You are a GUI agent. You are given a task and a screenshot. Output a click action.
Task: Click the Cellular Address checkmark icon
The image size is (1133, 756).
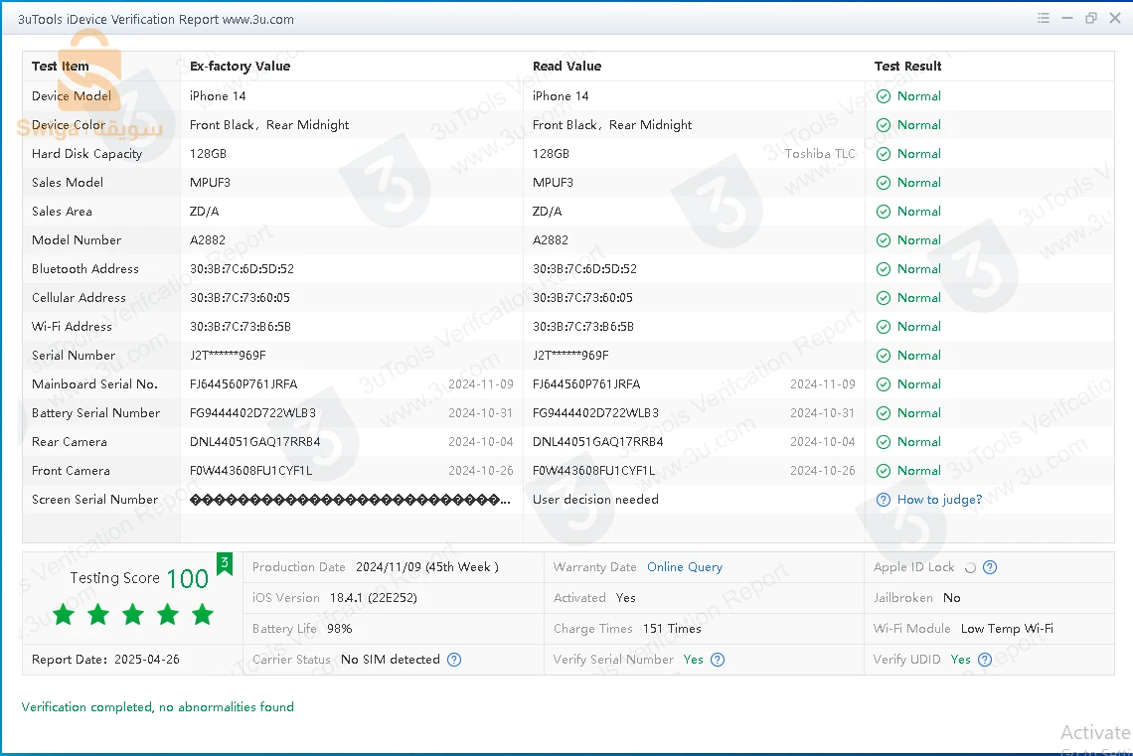click(883, 298)
